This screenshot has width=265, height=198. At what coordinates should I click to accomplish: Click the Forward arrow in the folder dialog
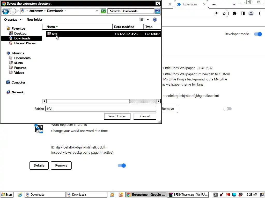point(13,11)
